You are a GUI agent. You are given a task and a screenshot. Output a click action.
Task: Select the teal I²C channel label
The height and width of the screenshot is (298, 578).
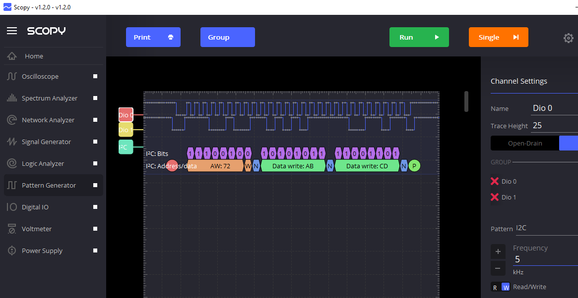tap(126, 147)
